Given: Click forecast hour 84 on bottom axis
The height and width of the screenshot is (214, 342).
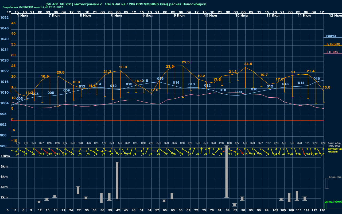Looking at the screenshot, I should coord(227,211).
